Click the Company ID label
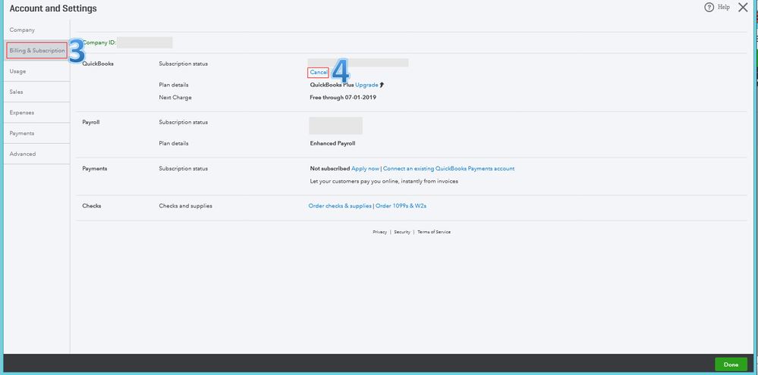The width and height of the screenshot is (758, 375). [x=99, y=42]
